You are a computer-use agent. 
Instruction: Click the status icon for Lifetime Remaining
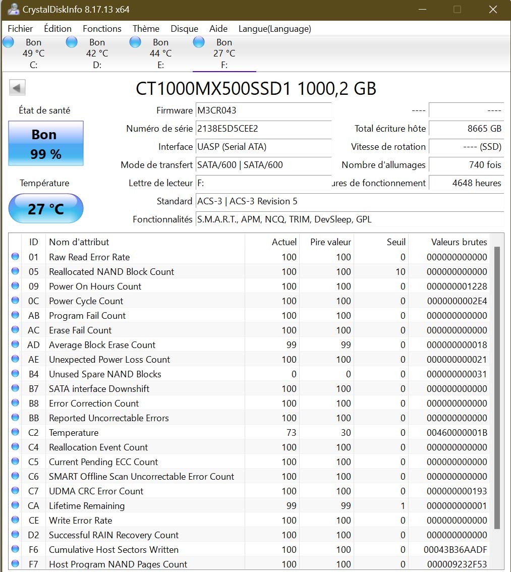pyautogui.click(x=15, y=505)
